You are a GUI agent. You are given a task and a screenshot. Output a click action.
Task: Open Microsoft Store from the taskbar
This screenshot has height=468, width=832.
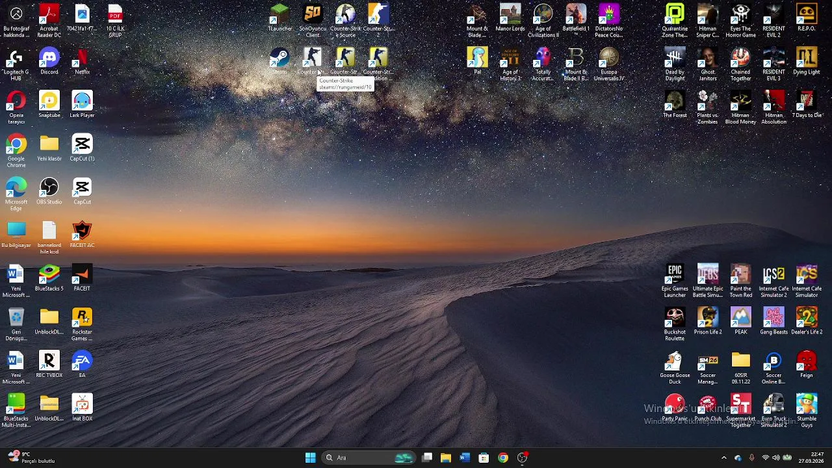tap(484, 458)
